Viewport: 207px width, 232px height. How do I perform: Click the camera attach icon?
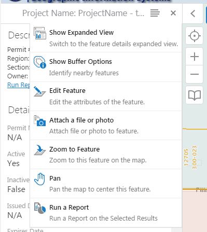tap(40, 120)
